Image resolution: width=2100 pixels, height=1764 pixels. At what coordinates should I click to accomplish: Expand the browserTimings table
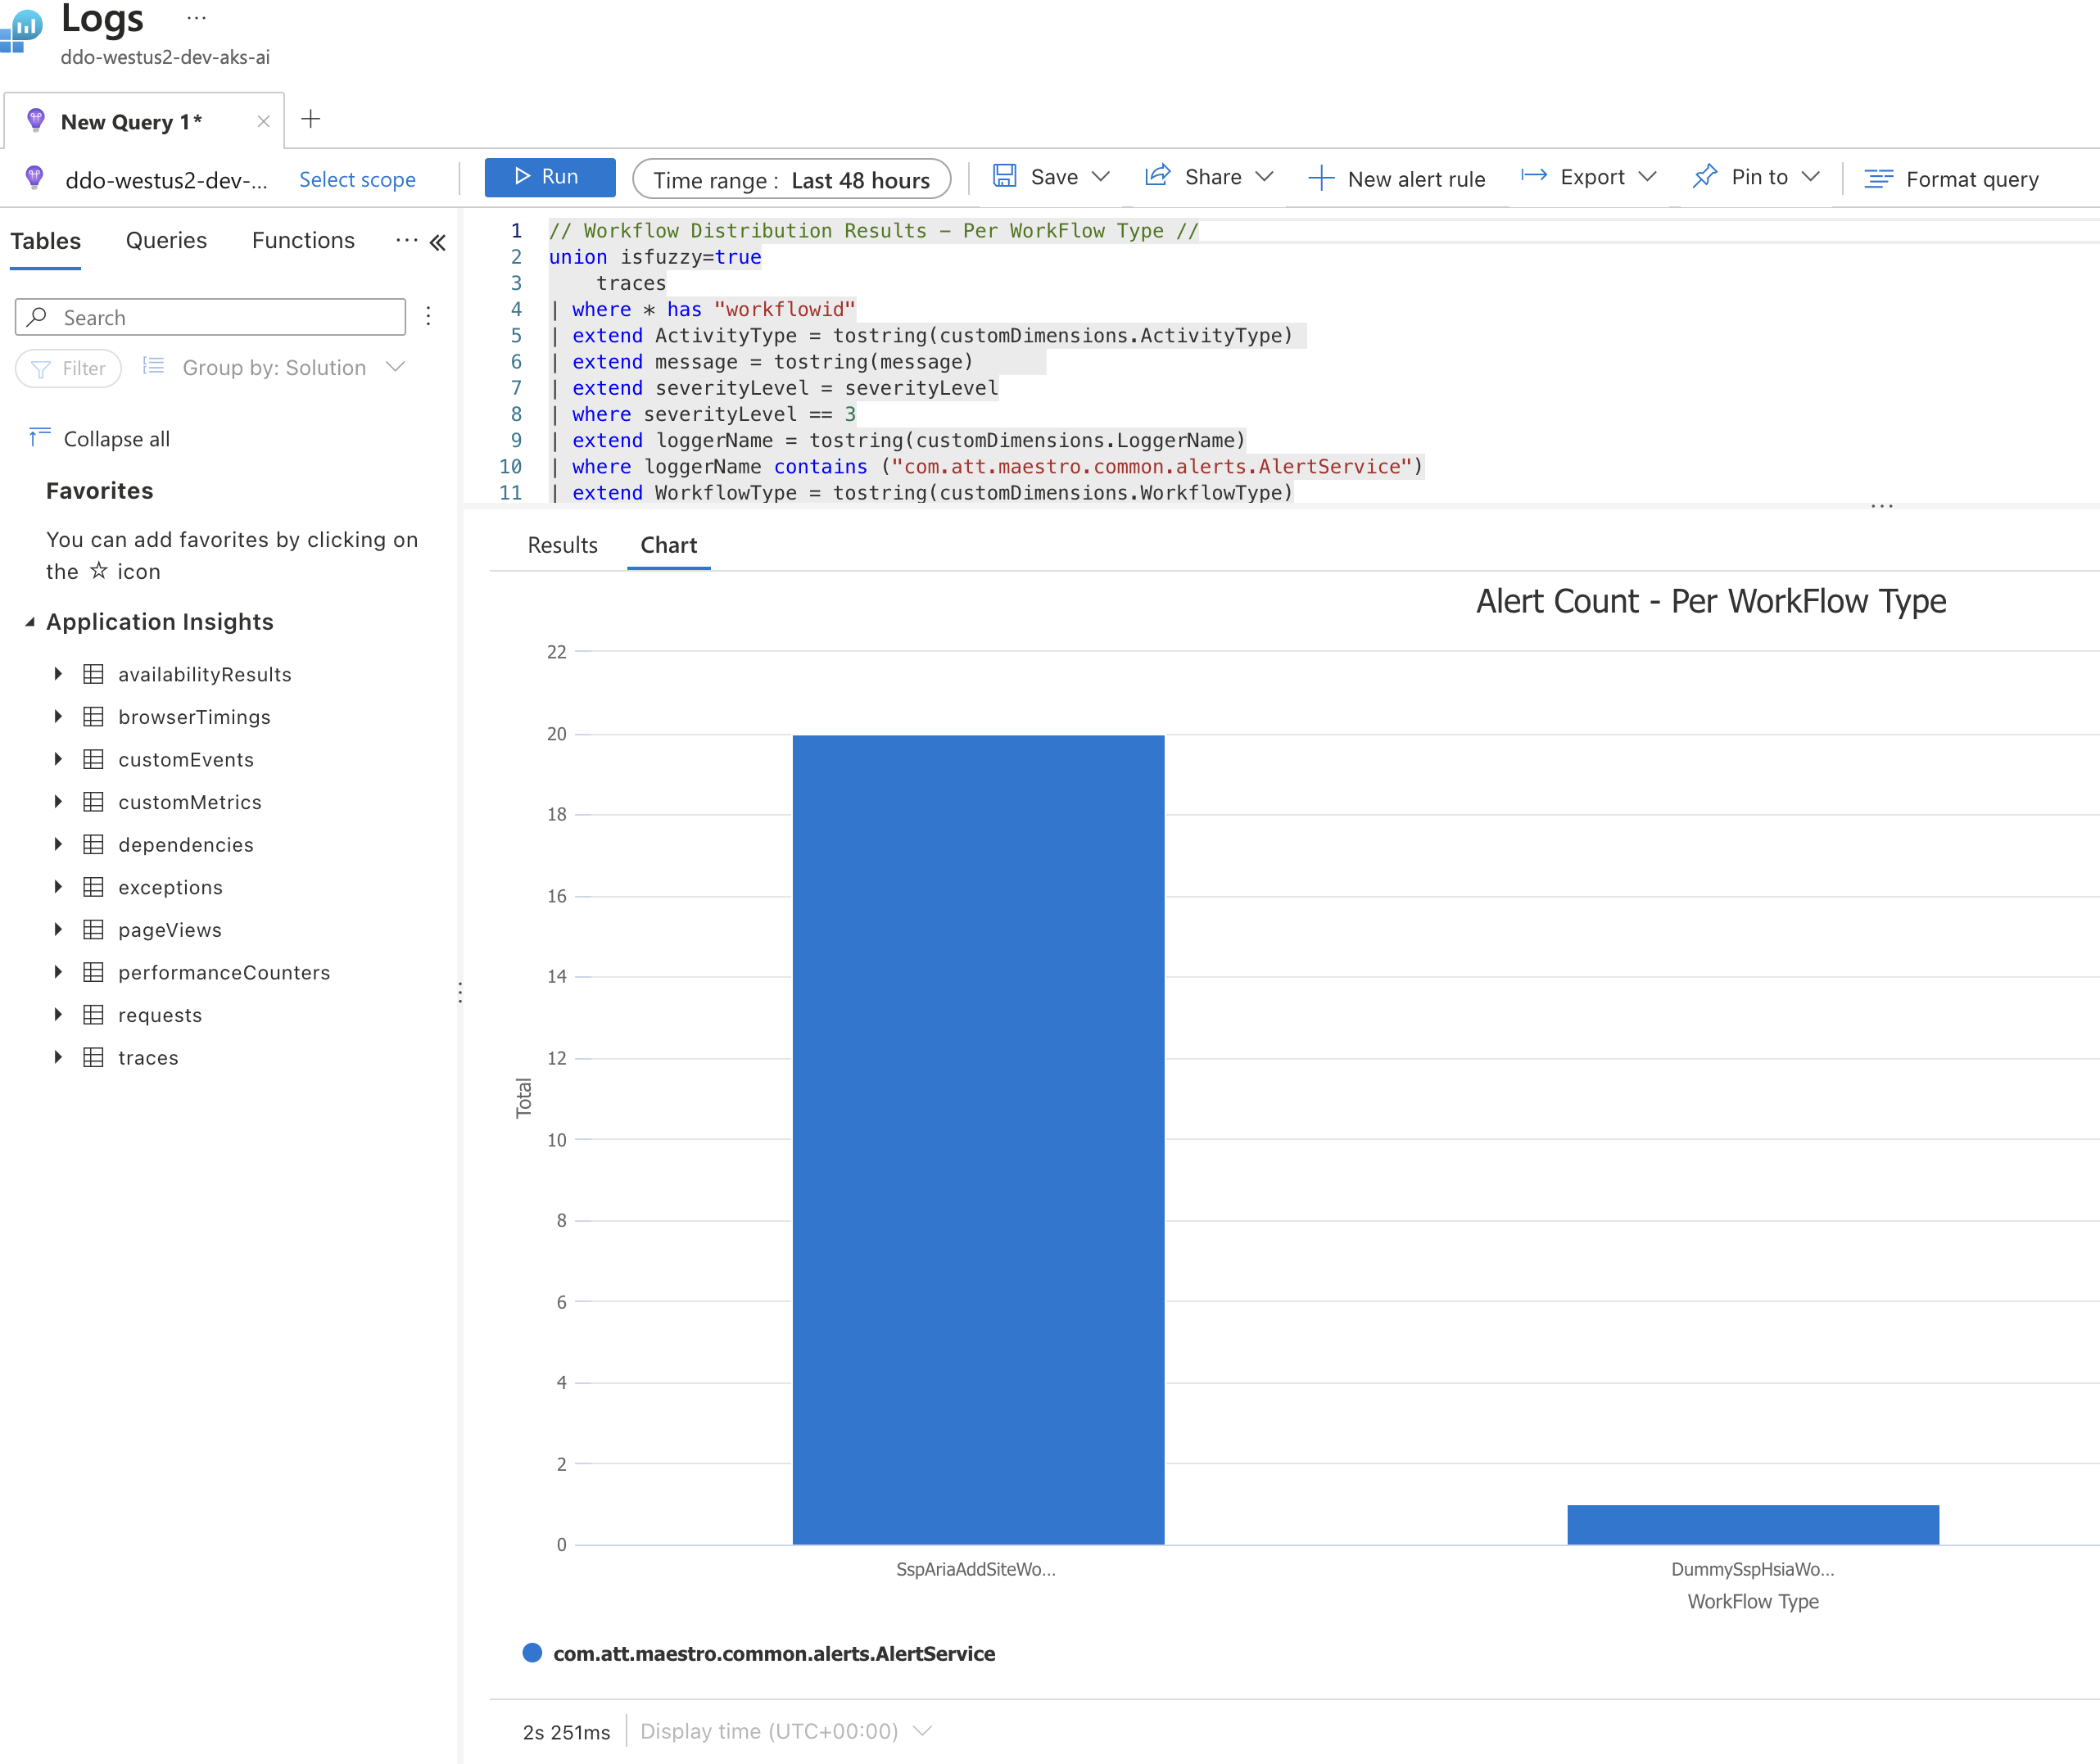point(58,716)
